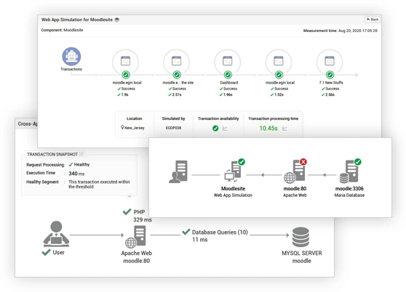Click the User icon in Cross-App diagram
Viewport: 406px width, 292px height.
56,233
